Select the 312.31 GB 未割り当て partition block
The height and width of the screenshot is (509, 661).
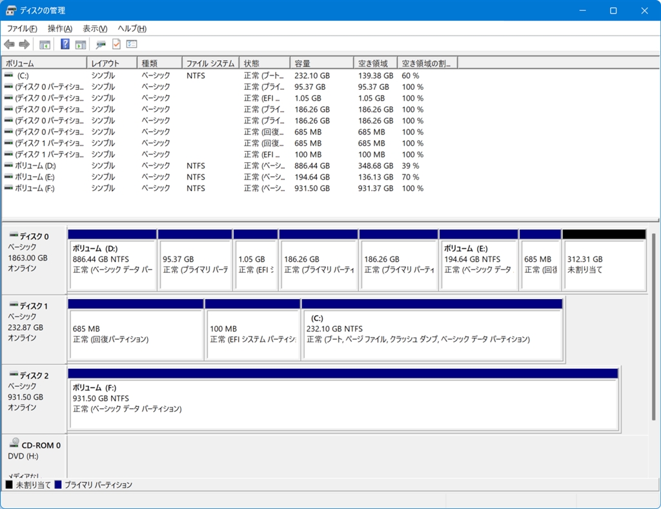click(x=604, y=265)
